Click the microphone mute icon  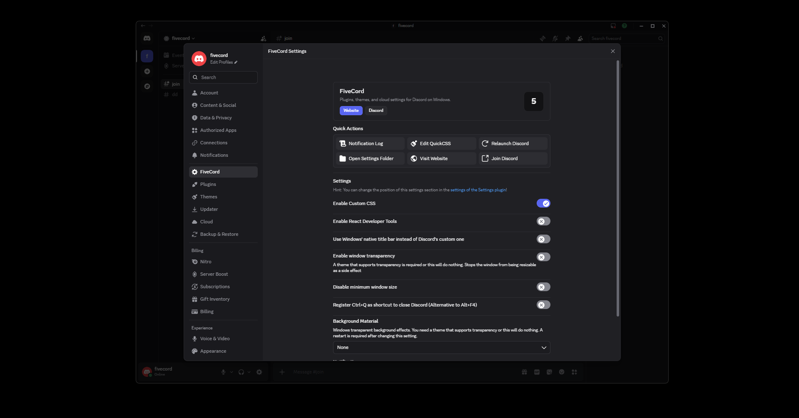[223, 372]
